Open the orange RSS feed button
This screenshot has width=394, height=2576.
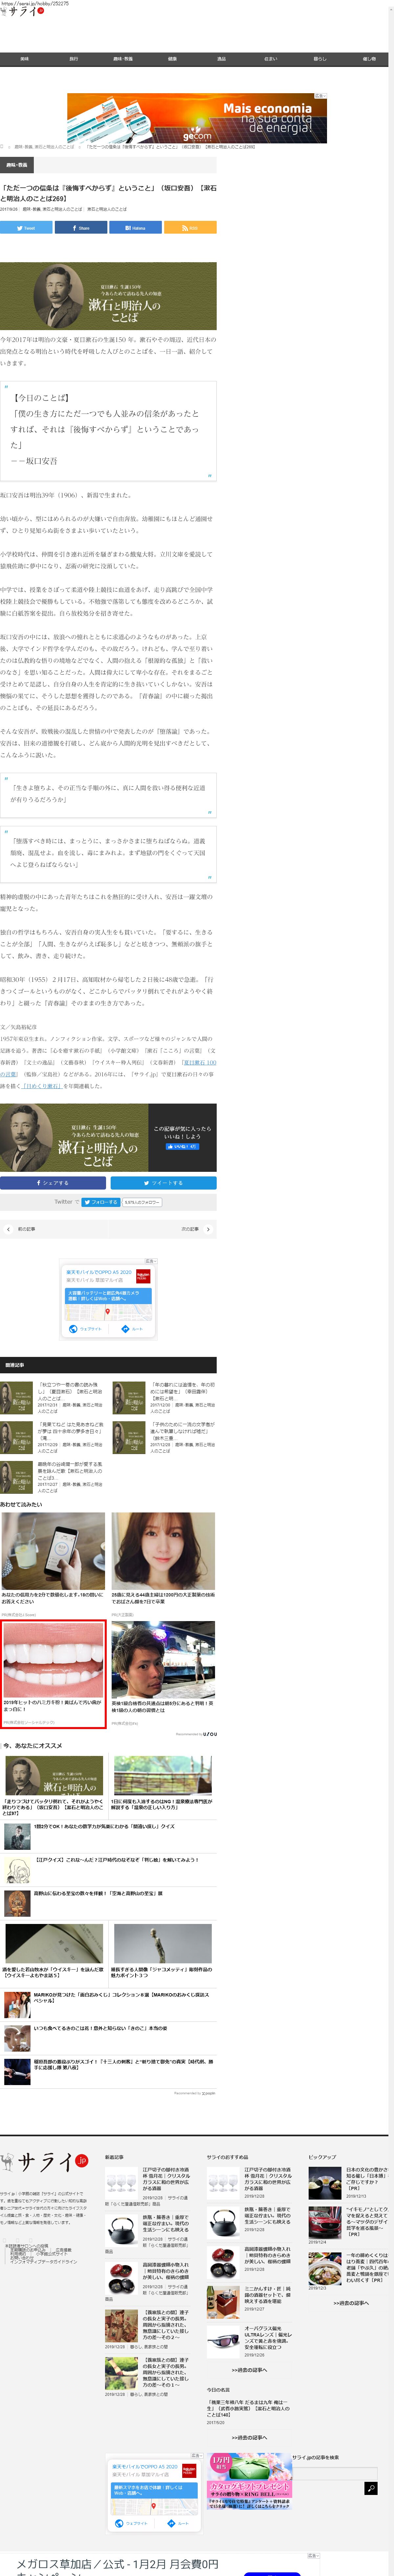190,228
